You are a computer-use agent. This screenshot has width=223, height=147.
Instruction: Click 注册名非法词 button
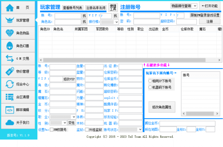[x=96, y=8]
